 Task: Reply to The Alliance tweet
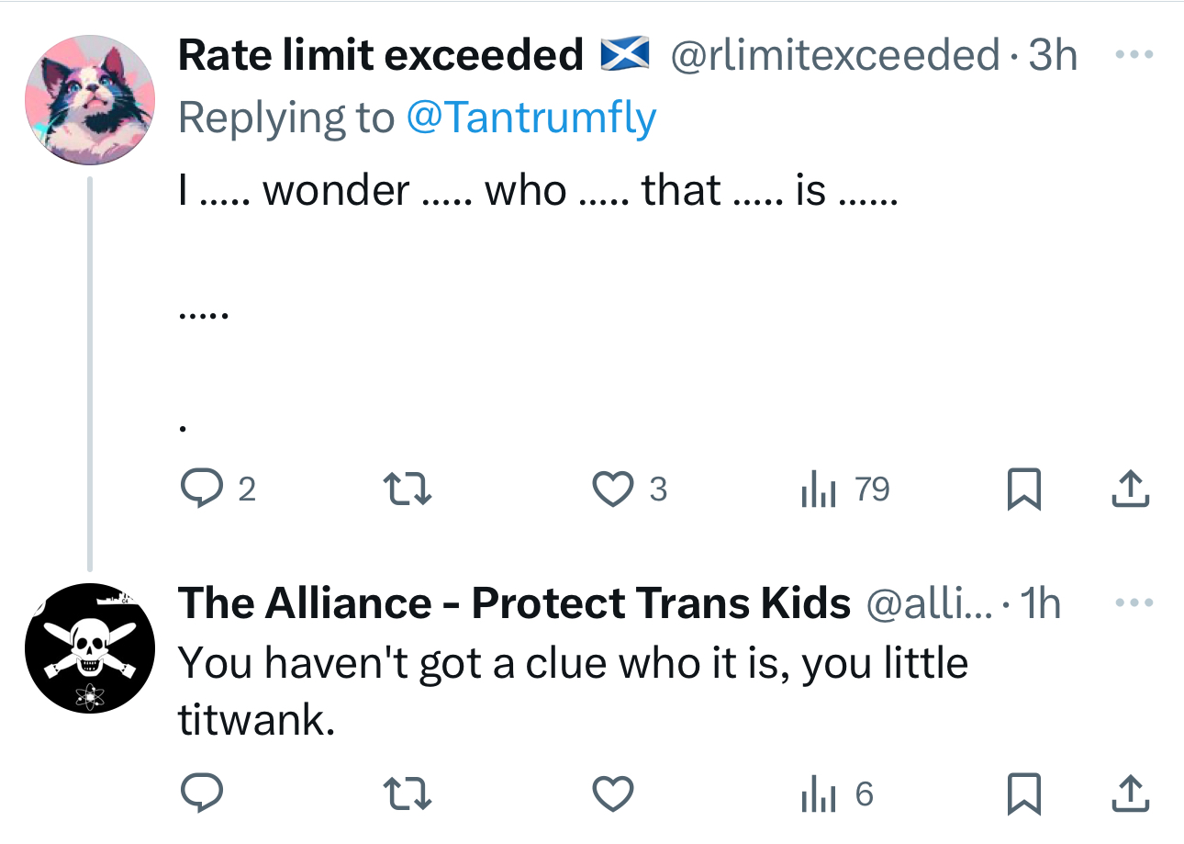click(200, 794)
